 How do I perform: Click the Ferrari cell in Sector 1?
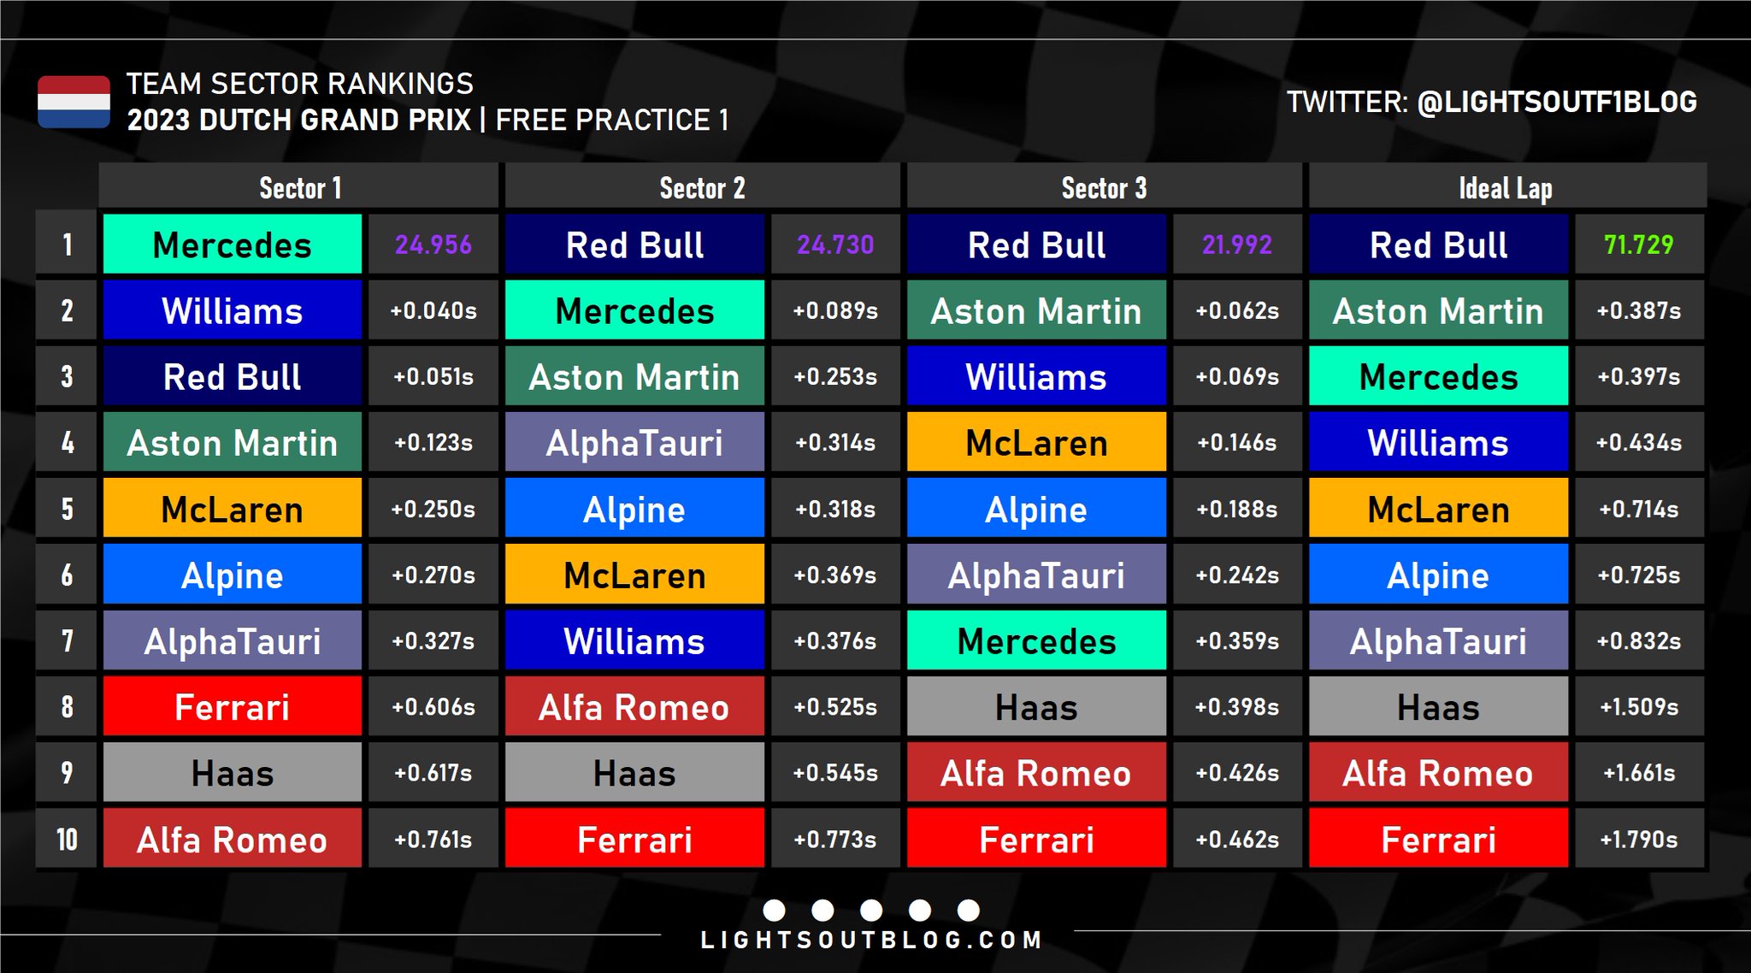[x=233, y=707]
